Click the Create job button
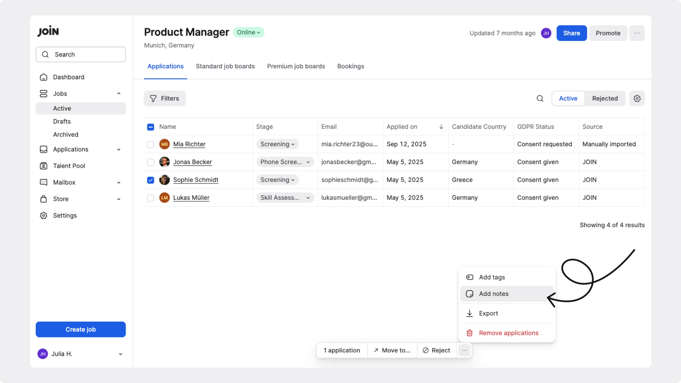Viewport: 681px width, 383px height. tap(80, 329)
